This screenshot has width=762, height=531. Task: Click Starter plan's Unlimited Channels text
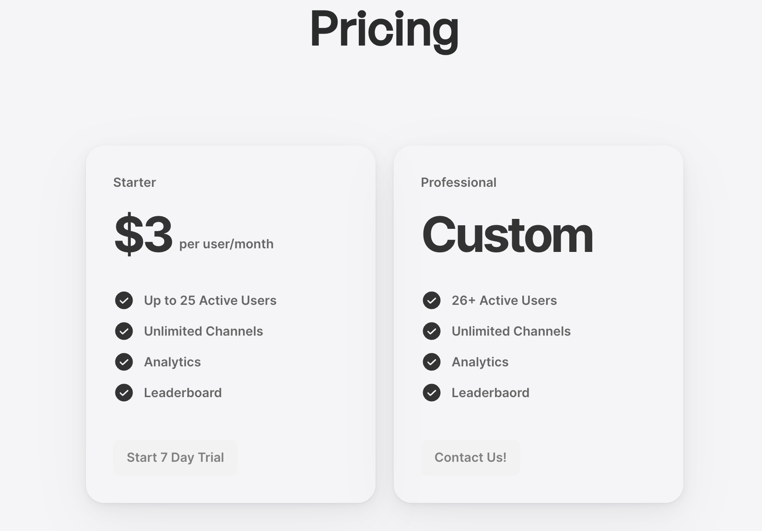203,331
